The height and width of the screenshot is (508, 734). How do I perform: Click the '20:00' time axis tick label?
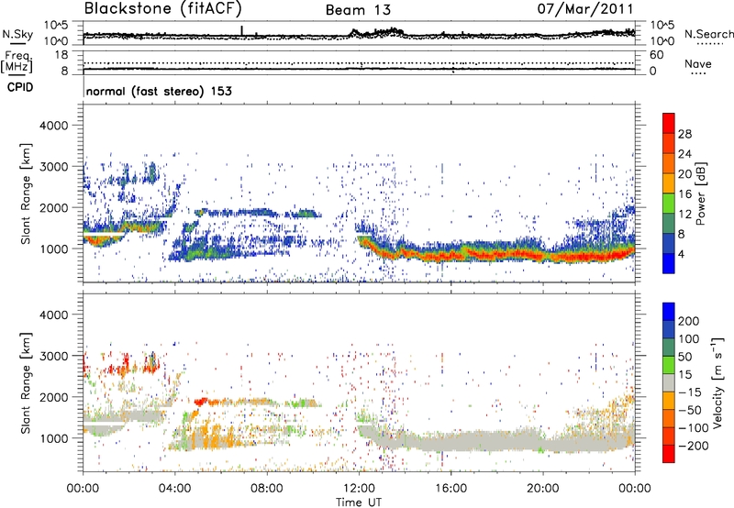click(x=542, y=489)
